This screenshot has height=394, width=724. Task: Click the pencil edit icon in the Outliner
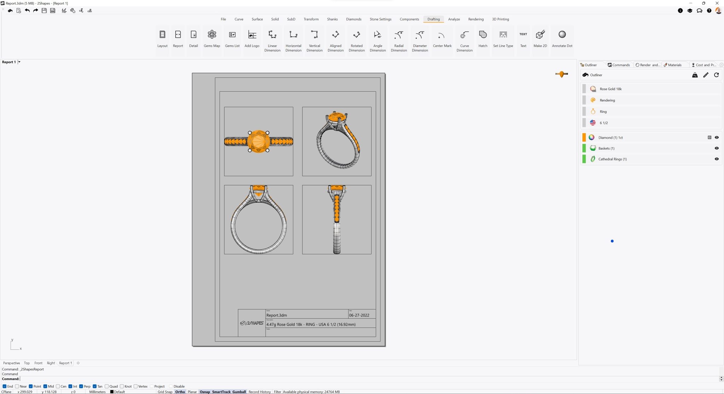[706, 75]
